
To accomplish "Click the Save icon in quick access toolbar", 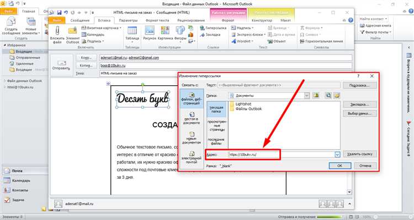I will tap(59, 12).
